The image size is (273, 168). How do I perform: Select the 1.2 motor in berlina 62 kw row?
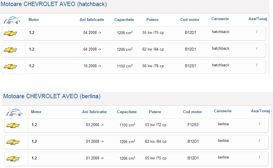pyautogui.click(x=34, y=141)
